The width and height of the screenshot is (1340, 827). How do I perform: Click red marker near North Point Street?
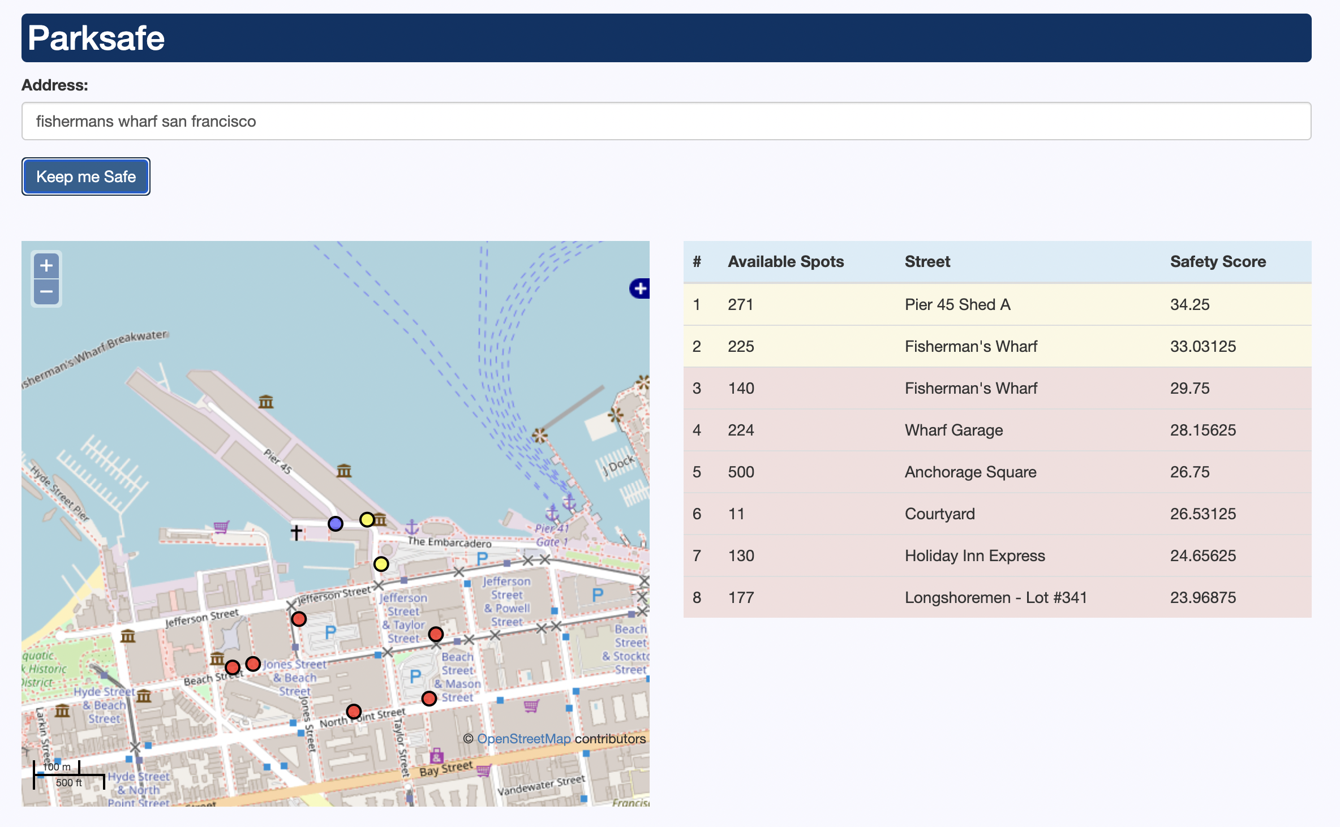(354, 711)
